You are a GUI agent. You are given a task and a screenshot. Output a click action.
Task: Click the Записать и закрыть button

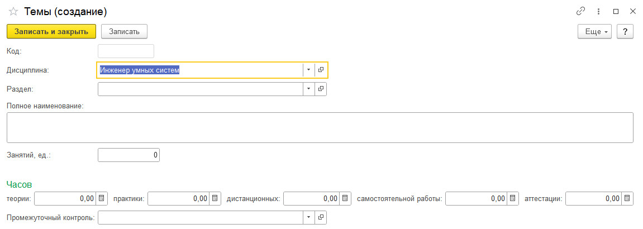51,32
